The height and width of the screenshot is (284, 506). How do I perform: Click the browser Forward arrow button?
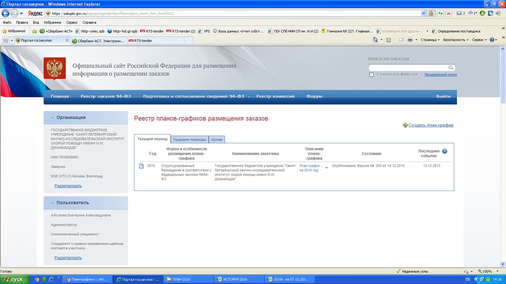pyautogui.click(x=15, y=13)
